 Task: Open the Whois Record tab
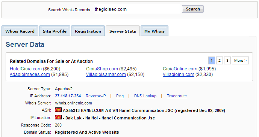20,31
